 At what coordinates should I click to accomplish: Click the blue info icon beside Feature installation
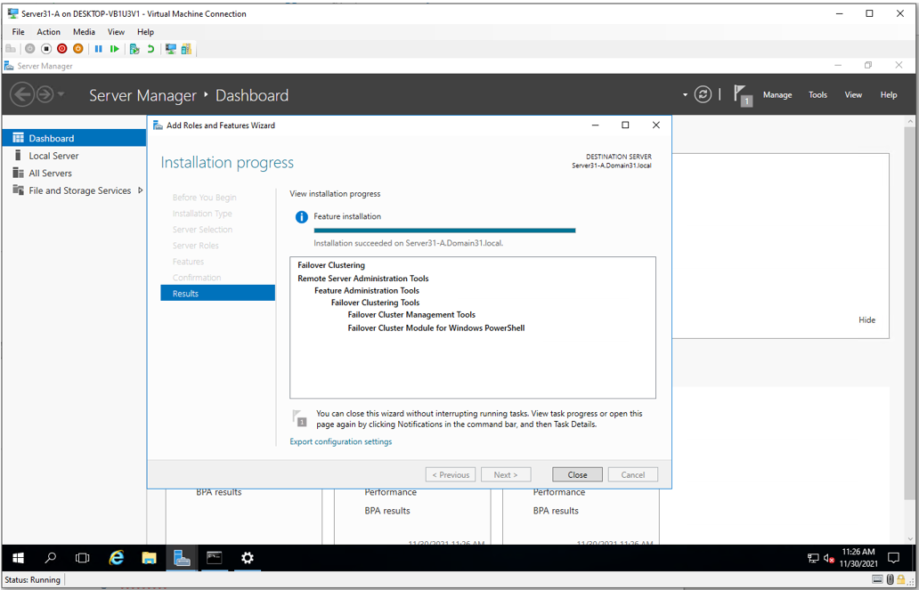click(x=301, y=217)
